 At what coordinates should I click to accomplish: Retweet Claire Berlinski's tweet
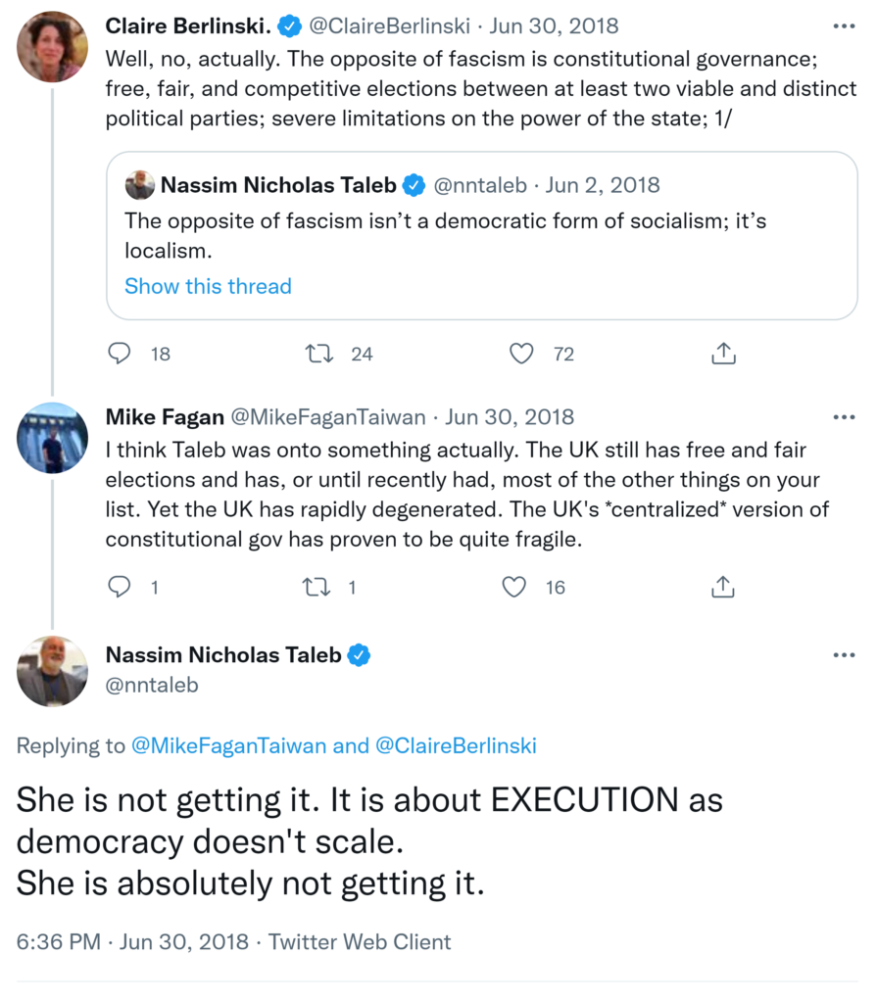320,354
